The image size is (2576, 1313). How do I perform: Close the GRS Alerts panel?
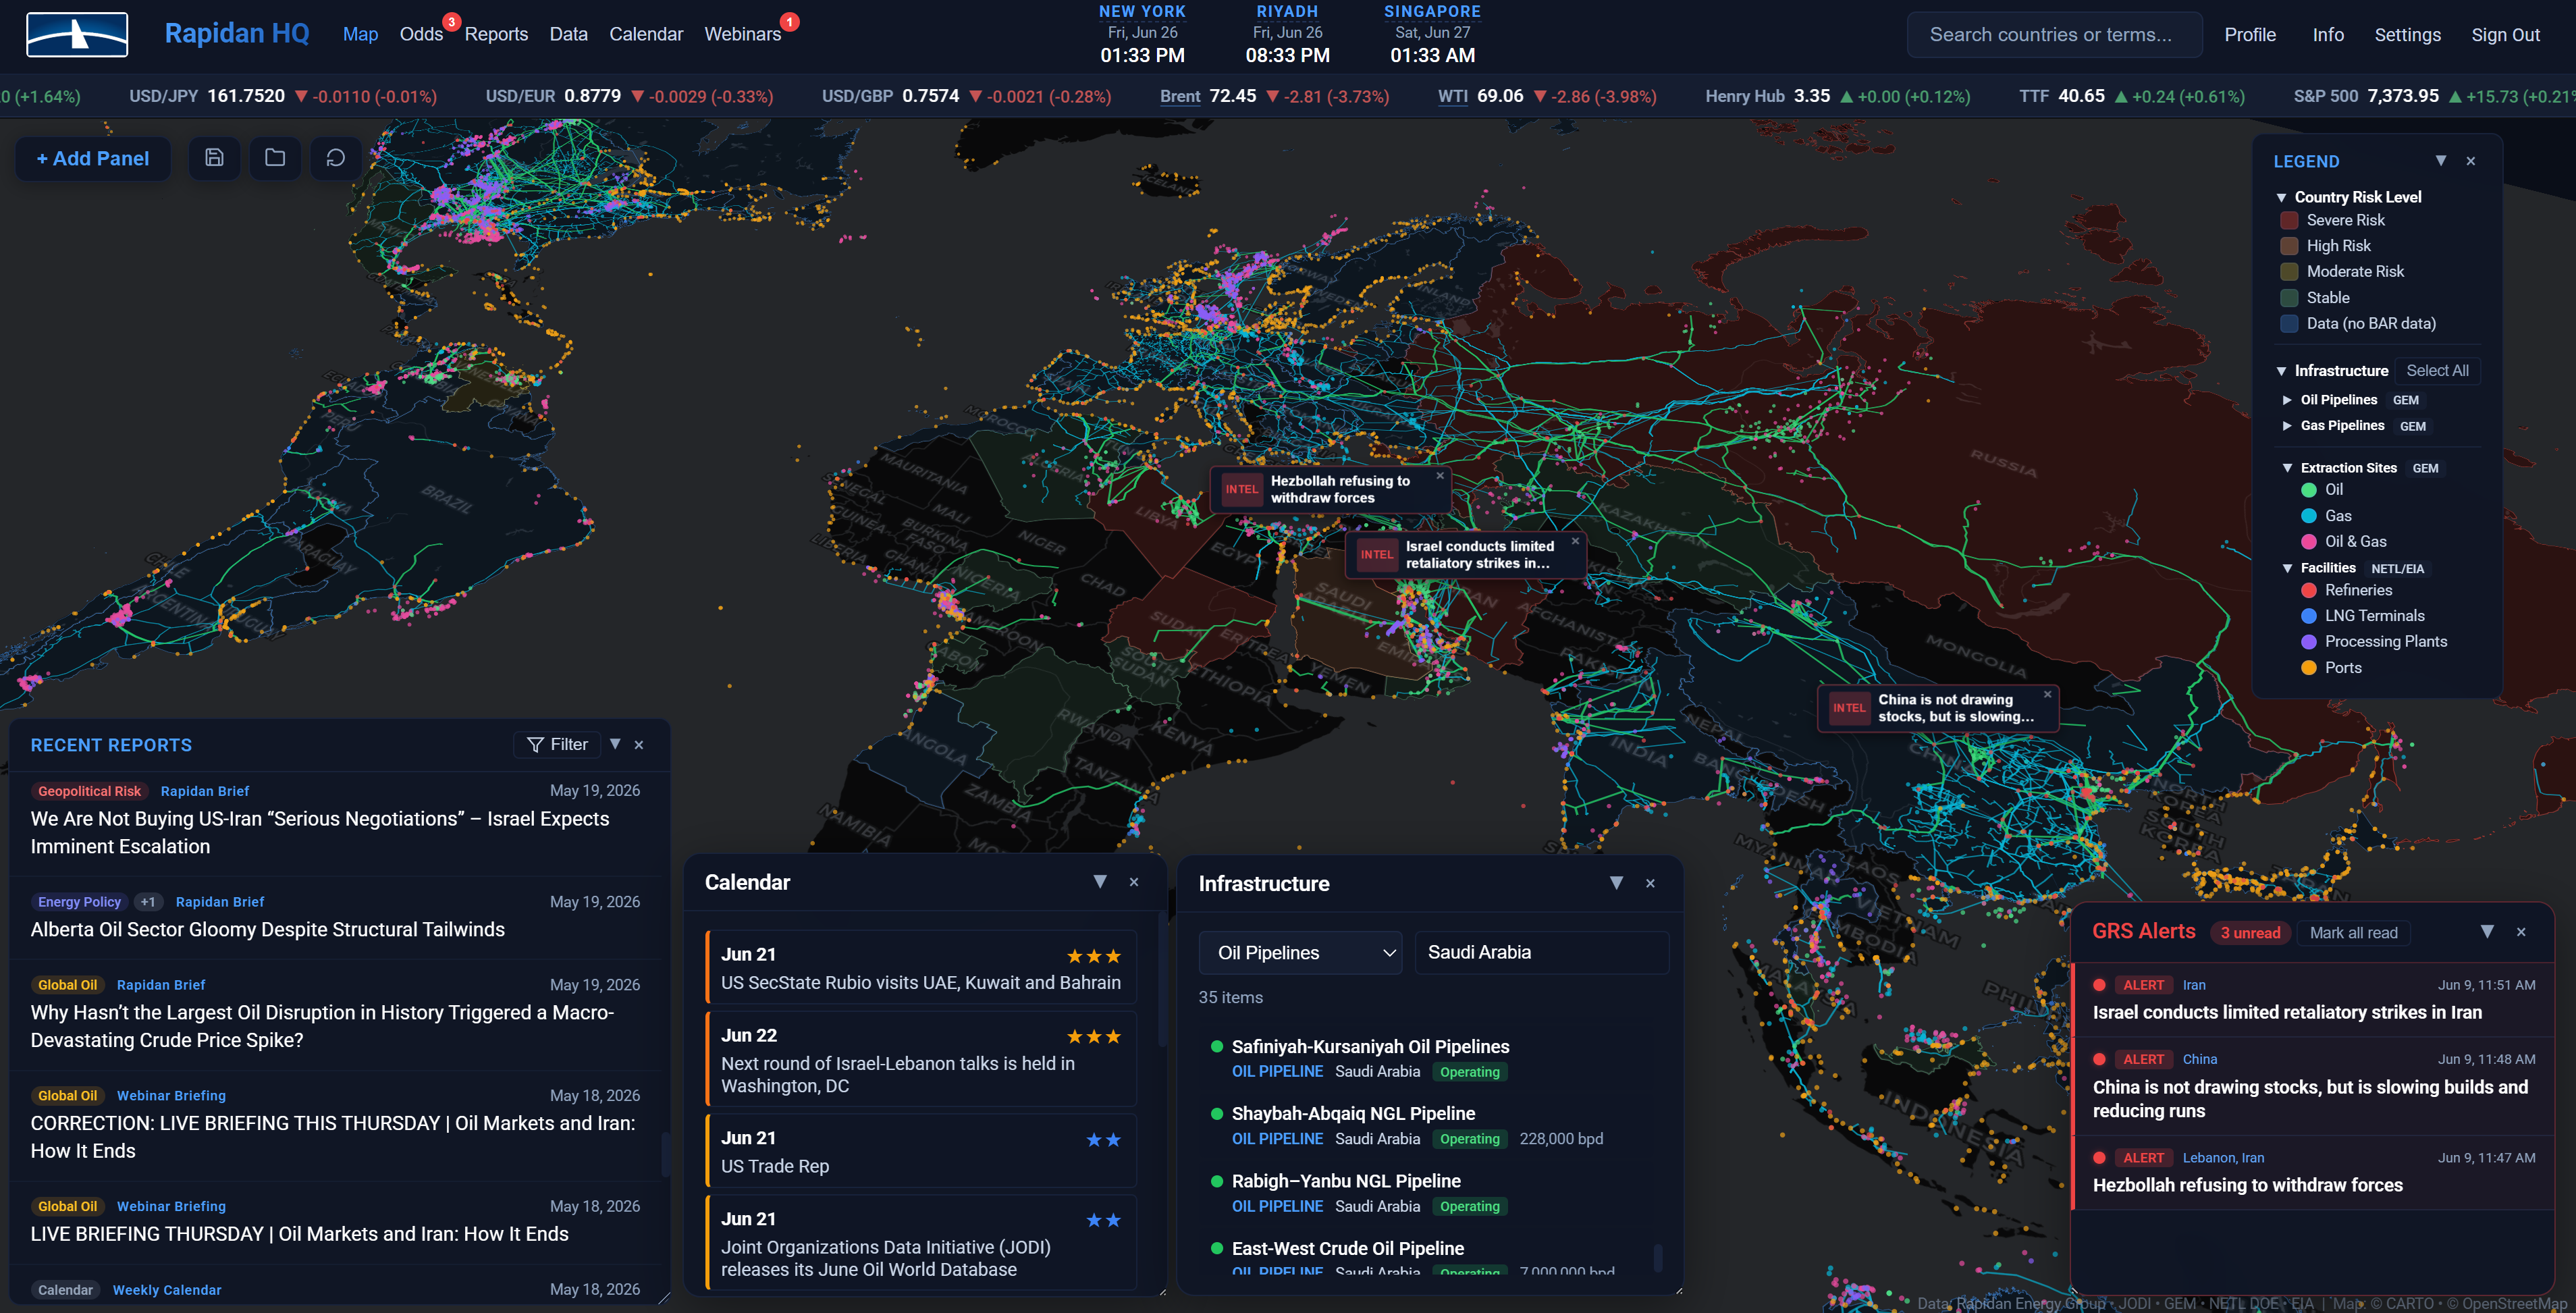[2521, 932]
